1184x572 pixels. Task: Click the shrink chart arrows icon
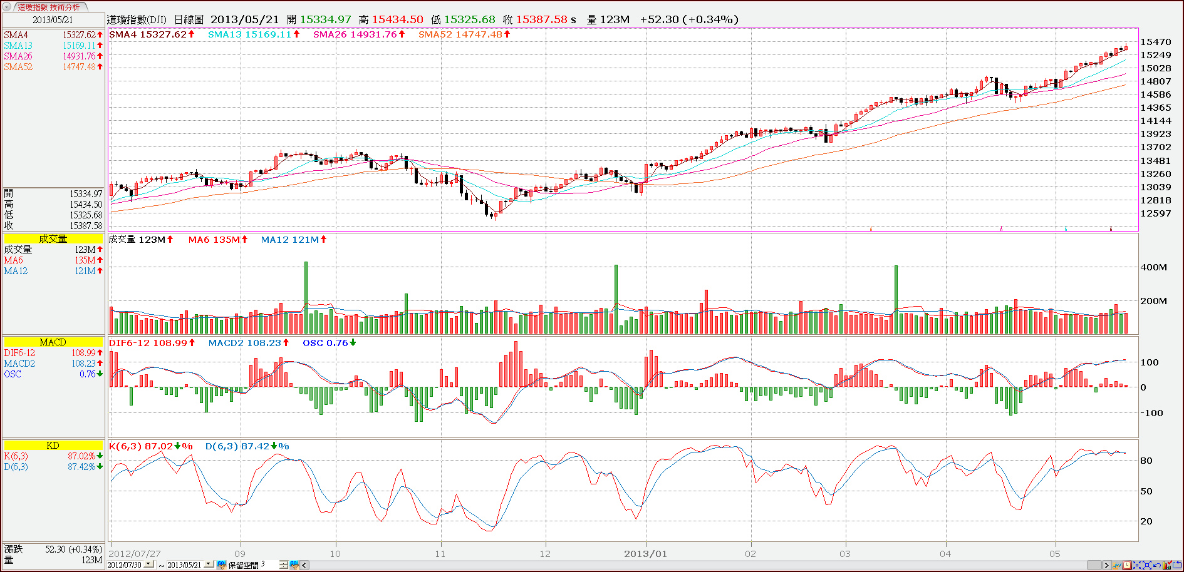pos(1137,565)
